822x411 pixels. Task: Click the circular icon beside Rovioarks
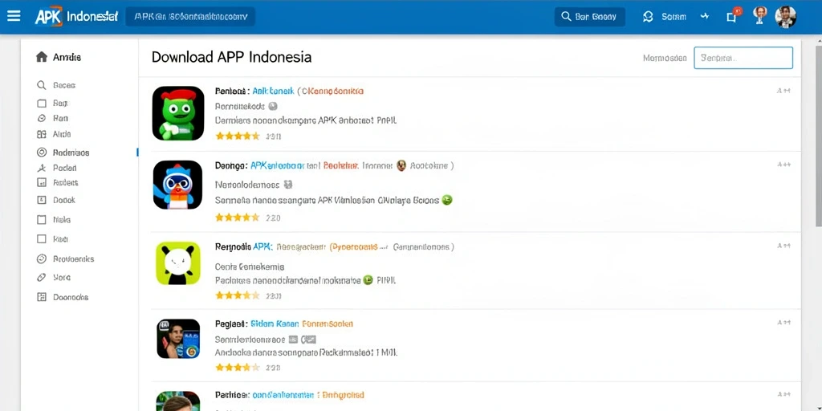tap(42, 259)
